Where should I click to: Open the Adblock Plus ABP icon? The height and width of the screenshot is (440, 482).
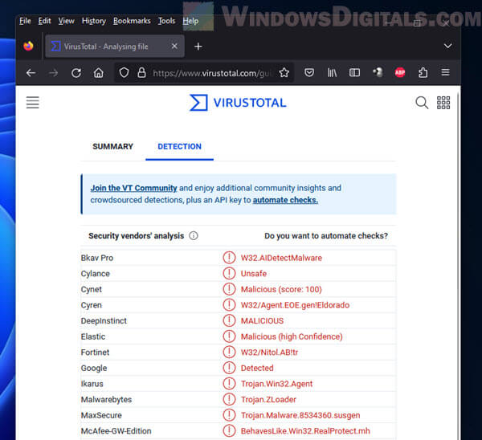coord(400,72)
